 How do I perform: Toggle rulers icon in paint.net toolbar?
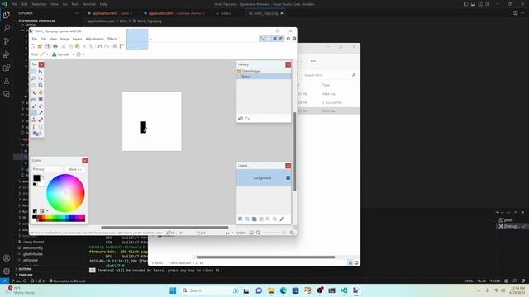tap(122, 46)
